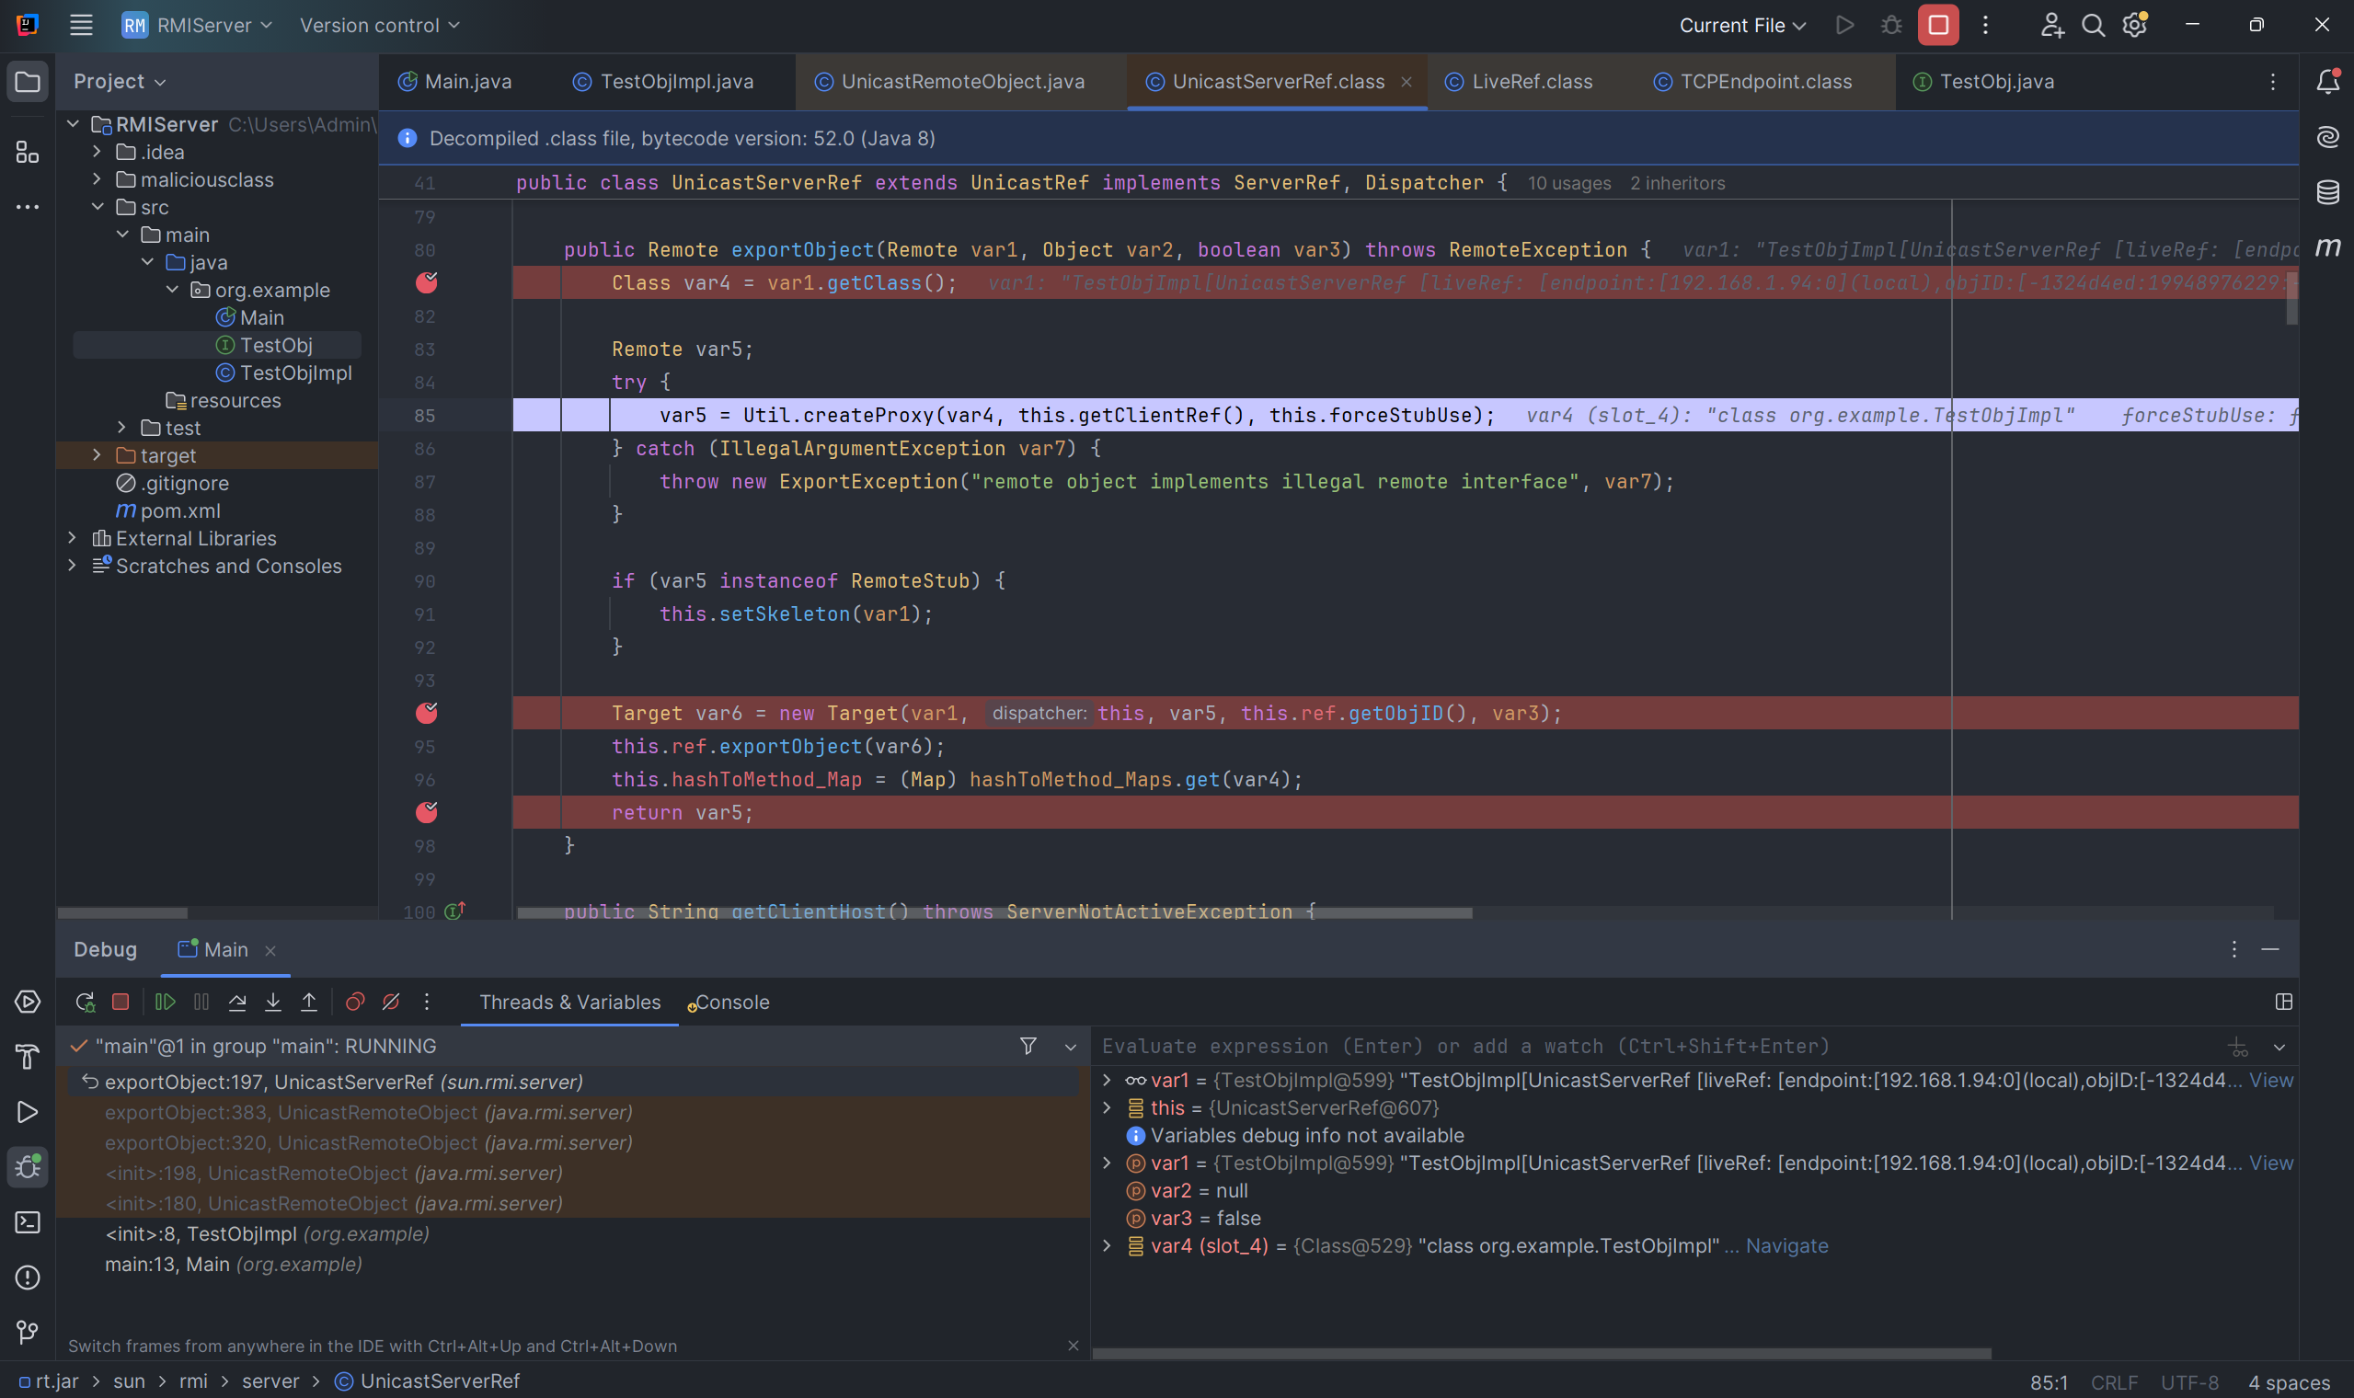Screen dimensions: 2354x1398
Task: Toggle the Project tool window button
Action: tap(28, 82)
